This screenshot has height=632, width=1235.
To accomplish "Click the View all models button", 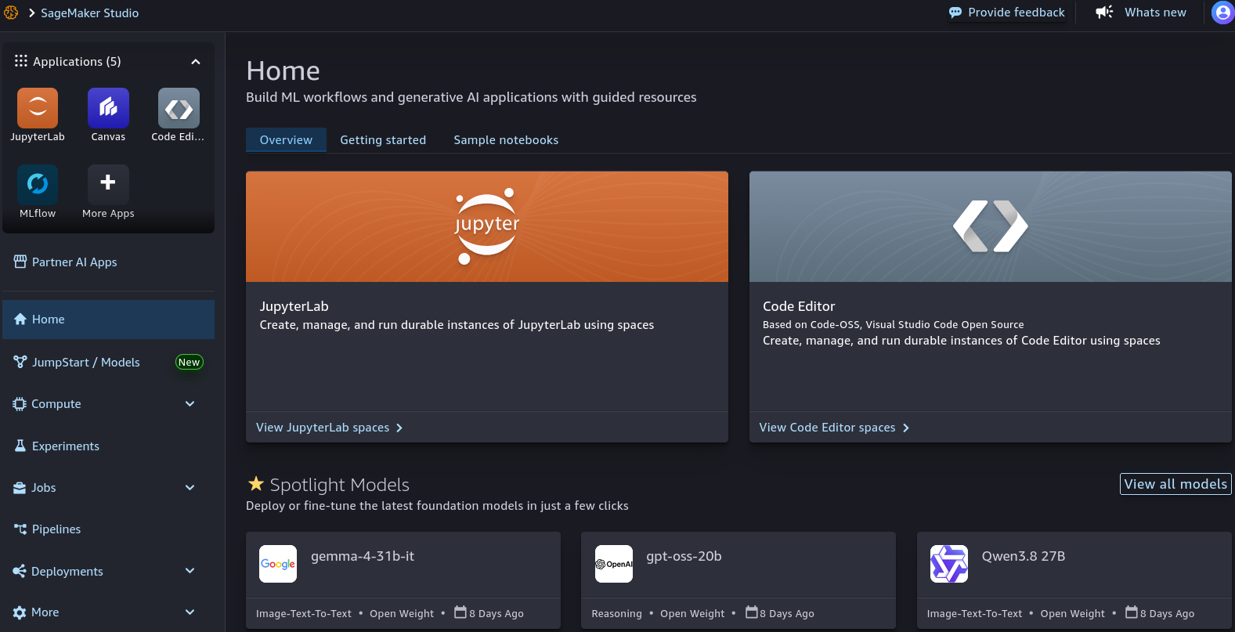I will [x=1175, y=484].
